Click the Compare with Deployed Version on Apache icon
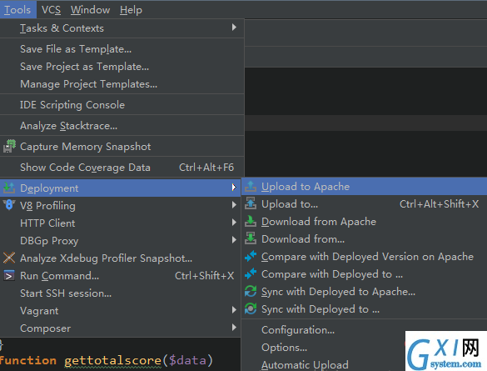The width and height of the screenshot is (487, 371). (x=251, y=257)
